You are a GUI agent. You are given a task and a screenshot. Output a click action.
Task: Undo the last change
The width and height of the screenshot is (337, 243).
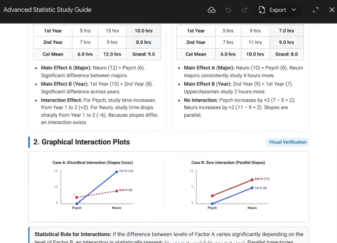[x=228, y=10]
